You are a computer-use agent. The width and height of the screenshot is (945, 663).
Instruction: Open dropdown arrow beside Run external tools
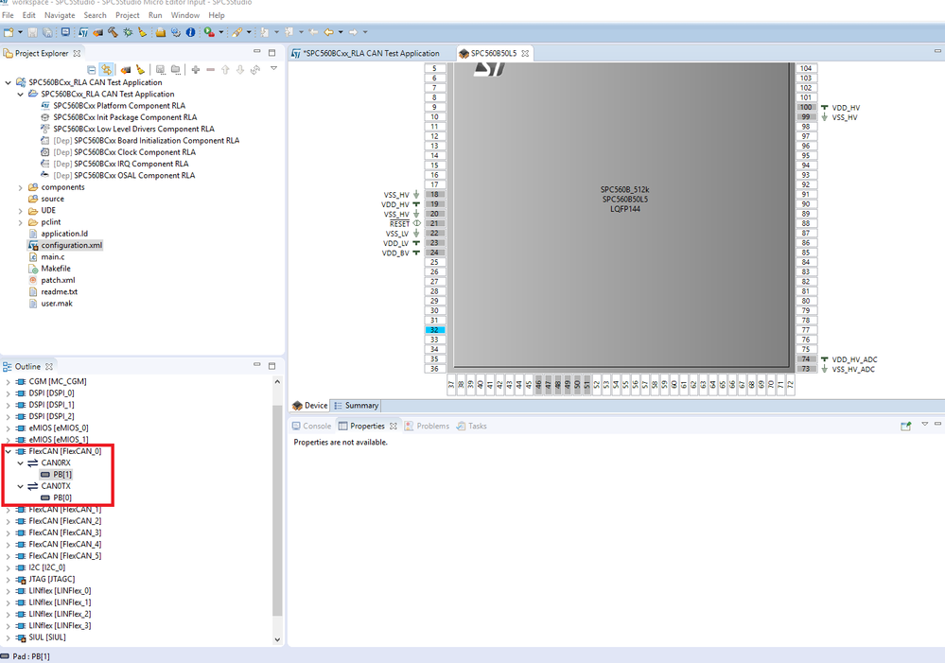click(220, 32)
